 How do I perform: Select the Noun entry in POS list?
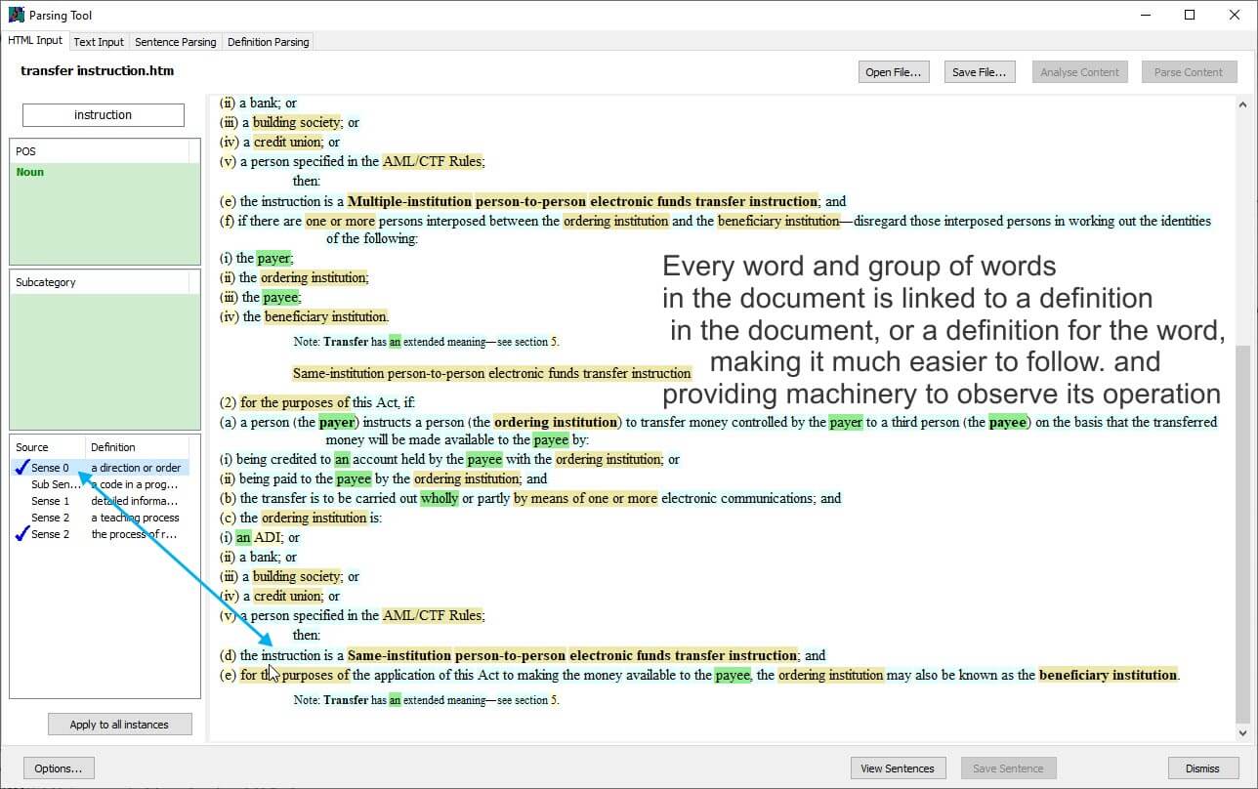pyautogui.click(x=30, y=172)
